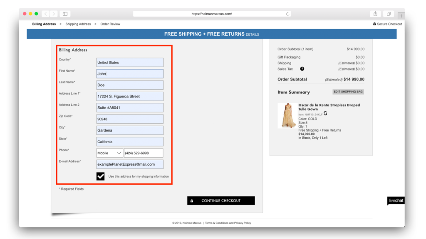Select the Country field showing United States
426x239 pixels.
click(x=130, y=62)
